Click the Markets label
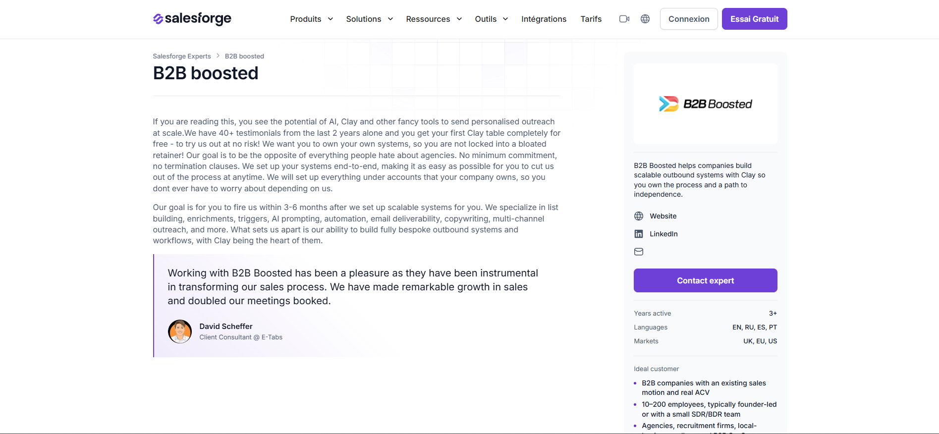 (x=646, y=341)
